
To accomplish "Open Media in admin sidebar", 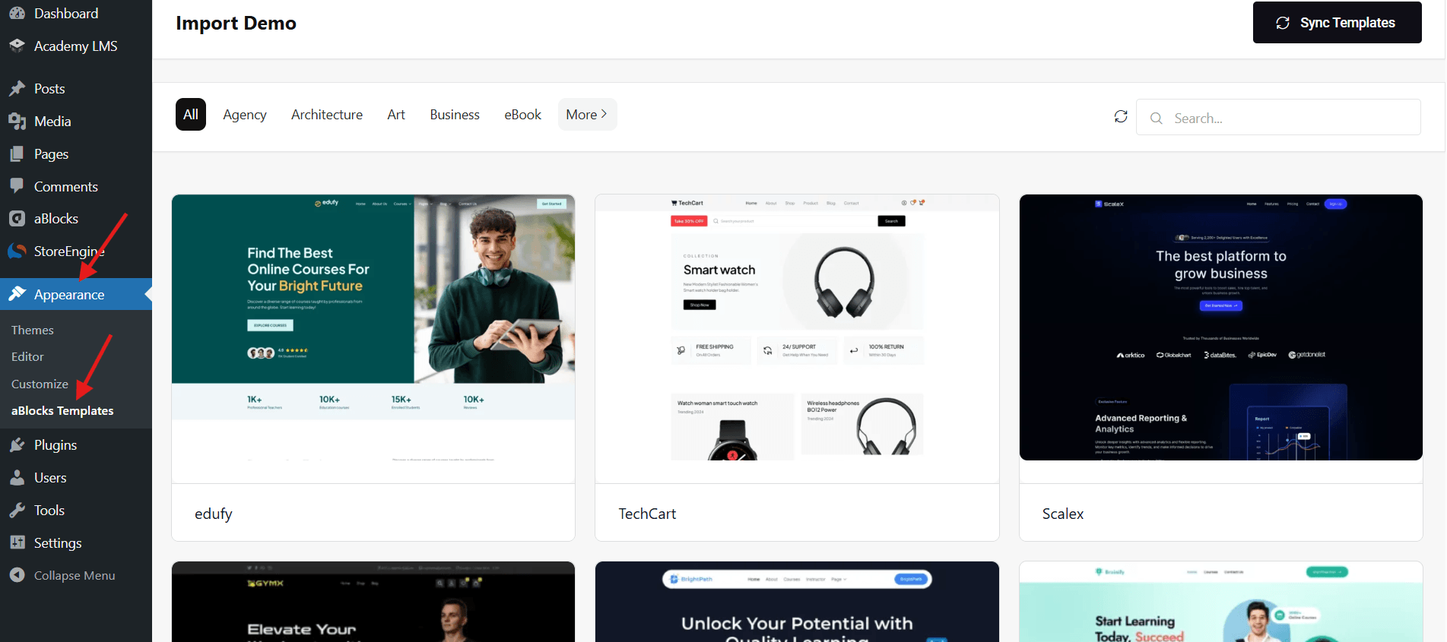I will [x=52, y=122].
